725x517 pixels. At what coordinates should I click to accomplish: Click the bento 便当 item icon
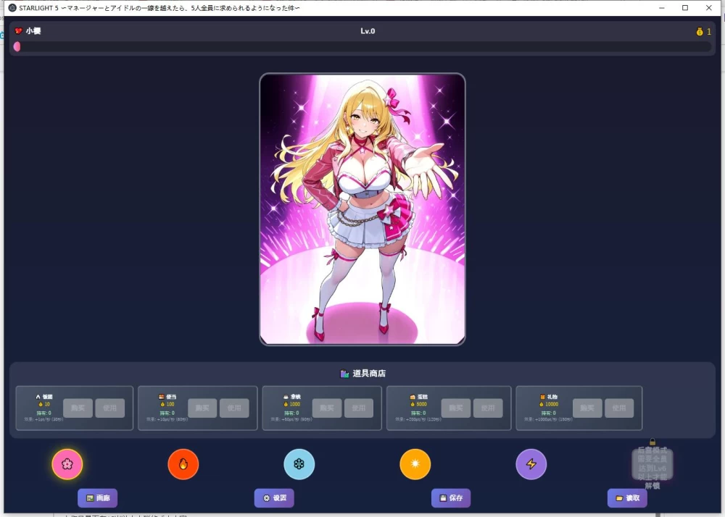(162, 397)
